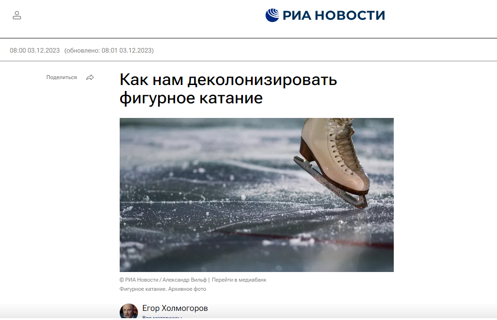The image size is (497, 320).
Task: Click caption Фигурное катание. Архивное фото
Action: [x=163, y=289]
